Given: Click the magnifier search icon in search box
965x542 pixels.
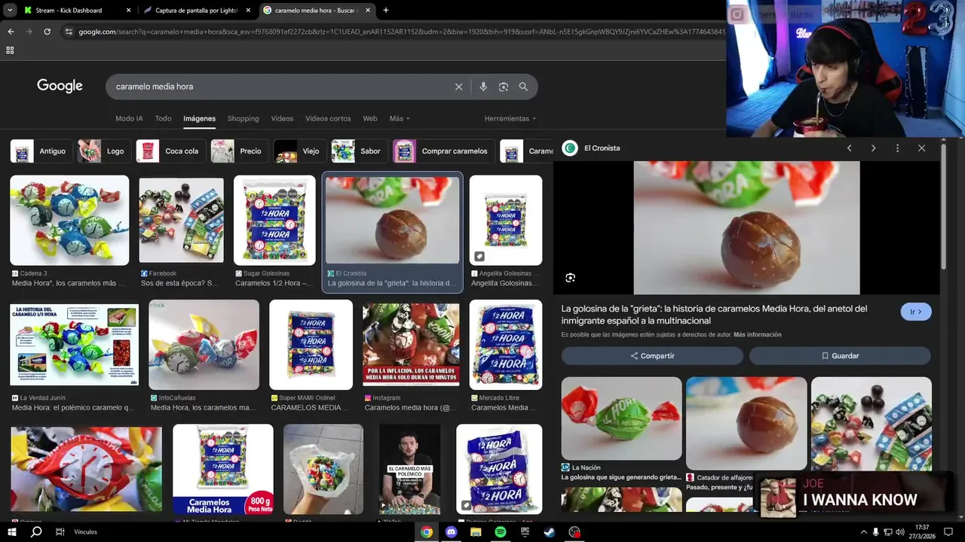Looking at the screenshot, I should [523, 87].
